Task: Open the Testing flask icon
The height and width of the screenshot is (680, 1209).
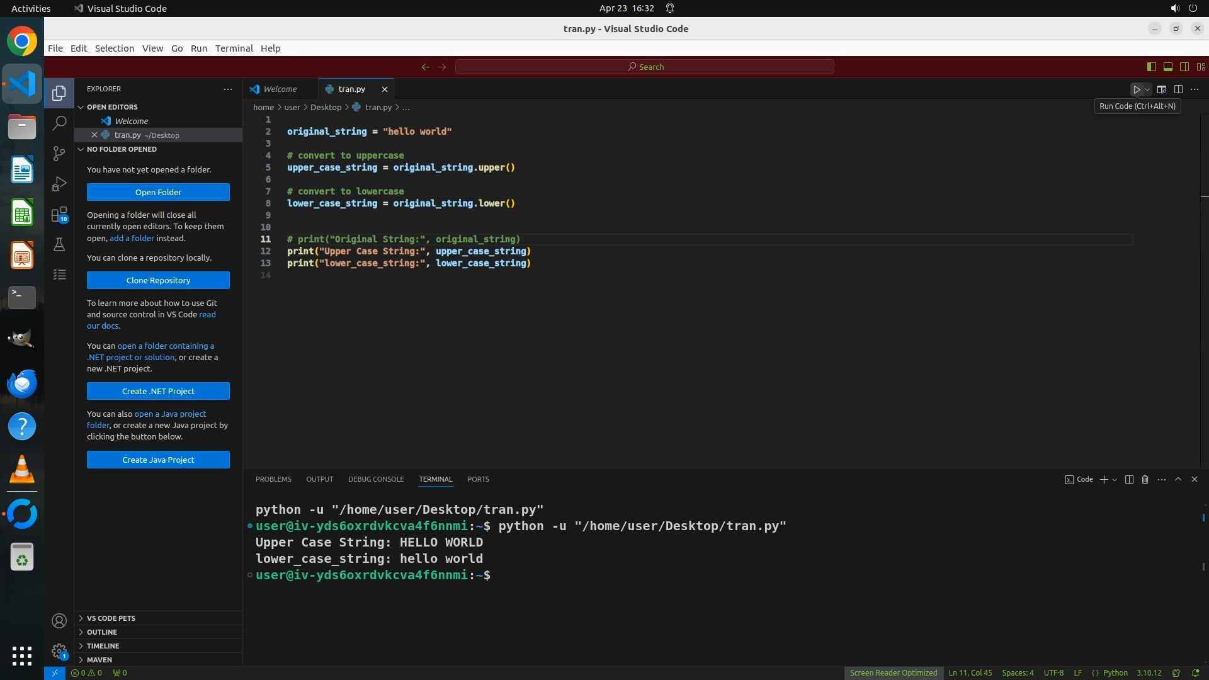Action: click(x=59, y=245)
